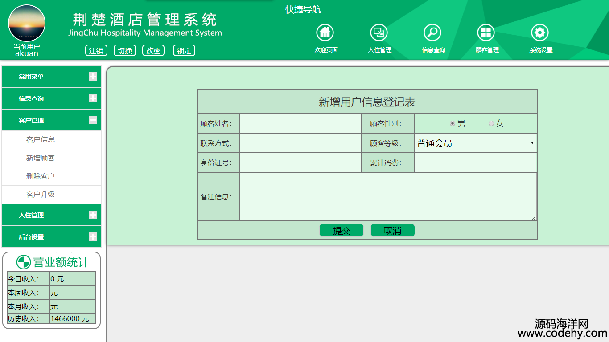Open the 顾客等级 dropdown
The width and height of the screenshot is (609, 342).
click(475, 143)
